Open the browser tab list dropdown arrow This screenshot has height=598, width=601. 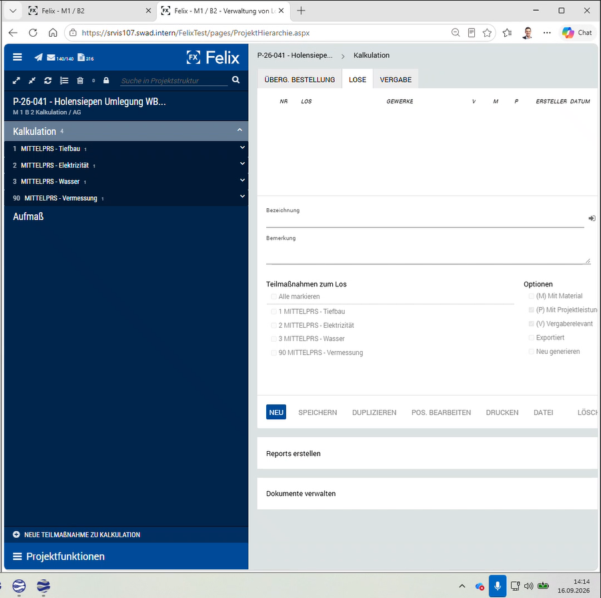point(13,11)
